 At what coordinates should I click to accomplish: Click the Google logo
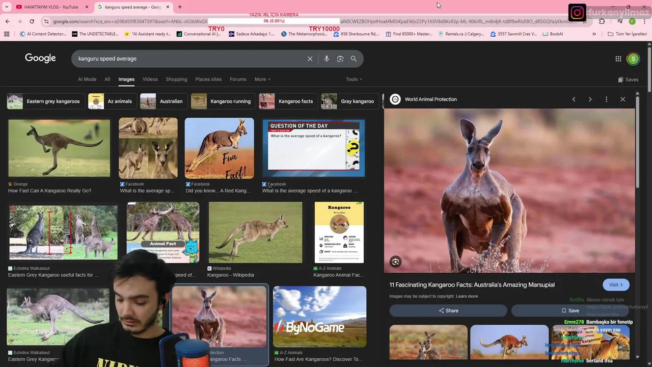[x=40, y=58]
